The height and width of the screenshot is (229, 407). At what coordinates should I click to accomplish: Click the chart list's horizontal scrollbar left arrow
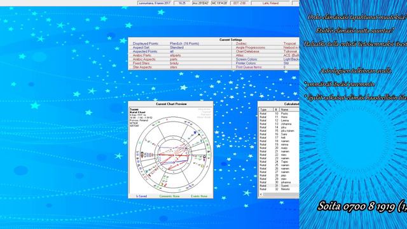click(261, 195)
